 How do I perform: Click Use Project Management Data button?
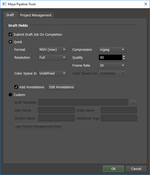tap(38, 126)
